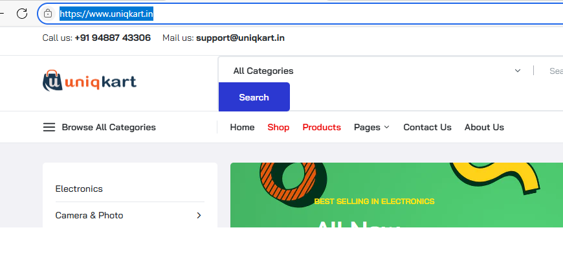Image resolution: width=563 pixels, height=254 pixels.
Task: Expand Camera & Photo submenu arrow
Action: click(x=199, y=215)
